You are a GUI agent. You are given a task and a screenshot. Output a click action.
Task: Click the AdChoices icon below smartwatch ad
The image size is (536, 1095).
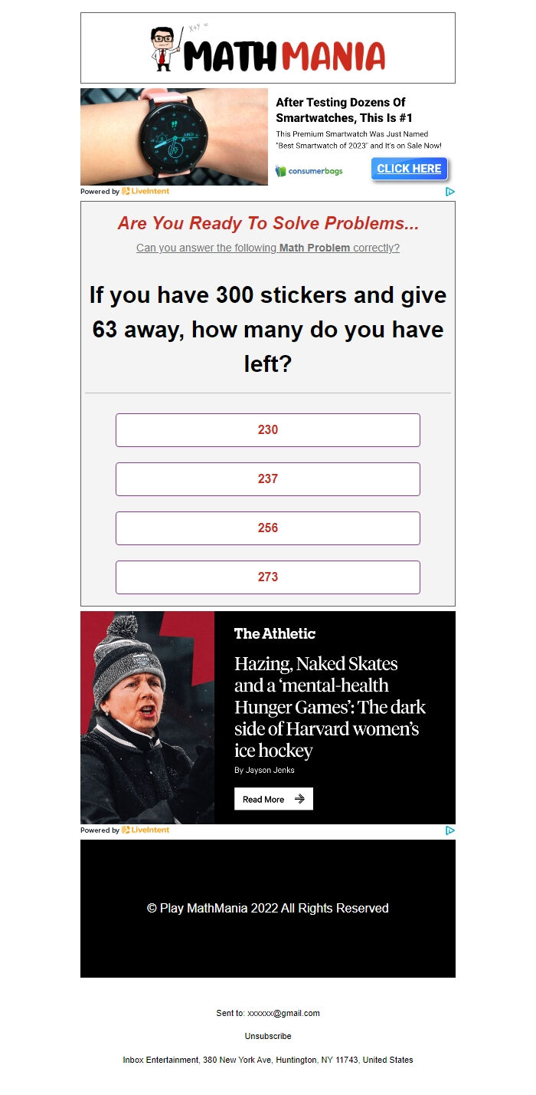(x=450, y=192)
